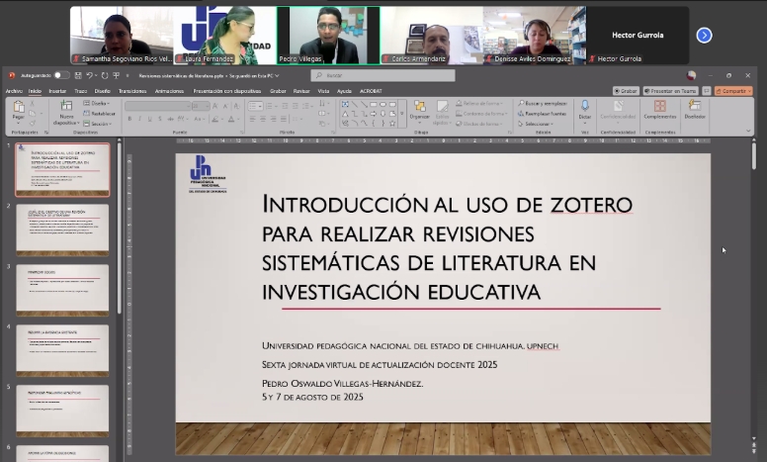
Task: Click the star shape in shapes gallery
Action: (x=392, y=124)
